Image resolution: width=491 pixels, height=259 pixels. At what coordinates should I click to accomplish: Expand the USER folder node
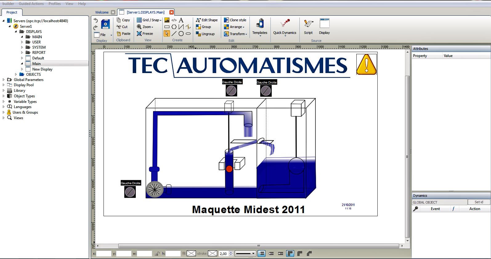coord(22,42)
